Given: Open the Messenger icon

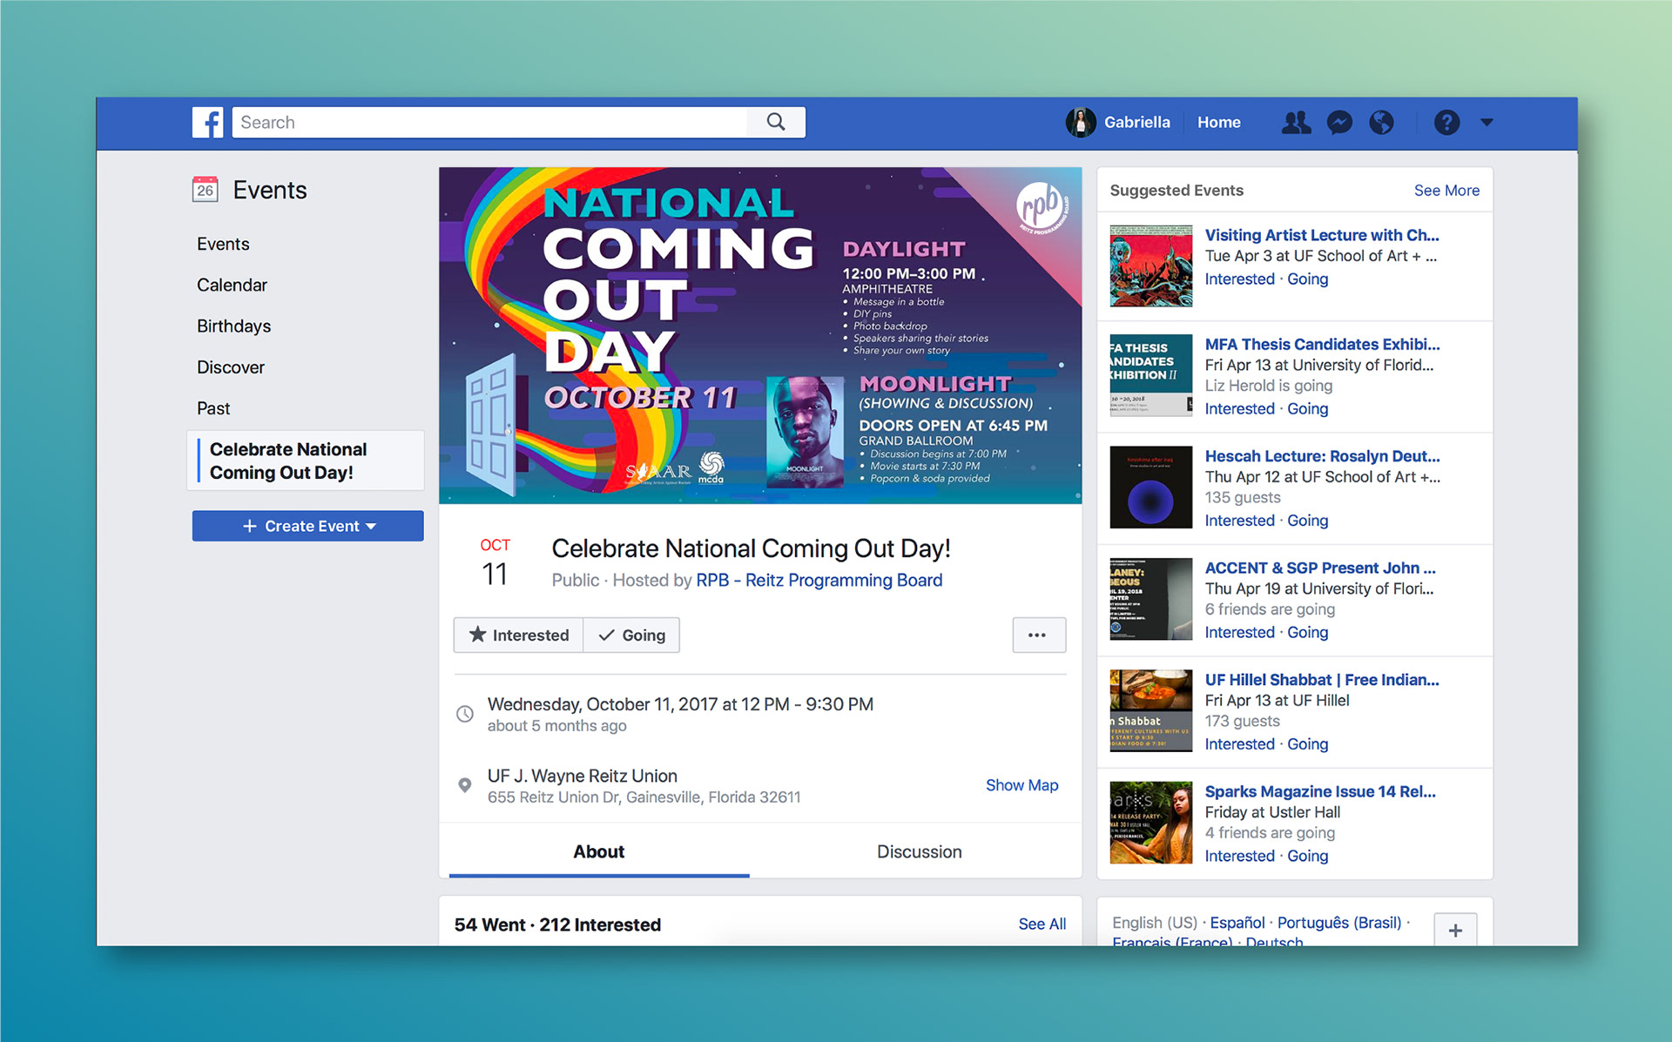Looking at the screenshot, I should point(1339,123).
